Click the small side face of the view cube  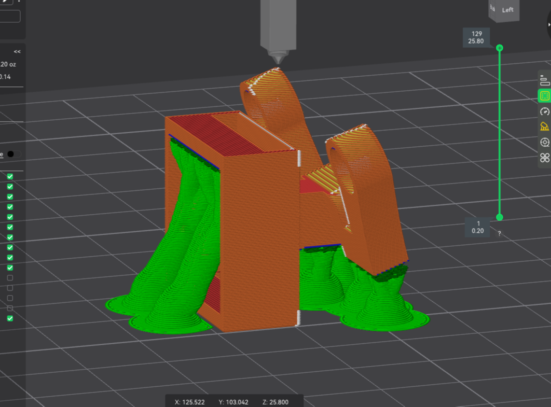coord(493,8)
